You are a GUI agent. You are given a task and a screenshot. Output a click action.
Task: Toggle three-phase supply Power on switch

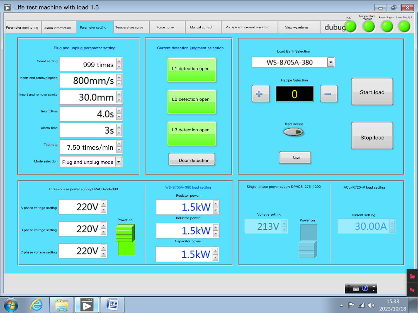(125, 240)
